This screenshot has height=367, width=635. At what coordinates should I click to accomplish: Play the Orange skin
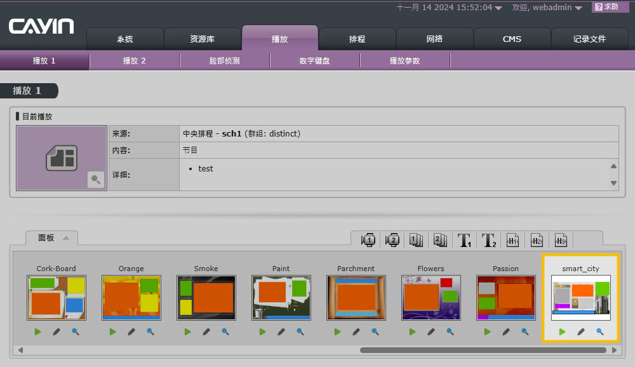click(112, 331)
